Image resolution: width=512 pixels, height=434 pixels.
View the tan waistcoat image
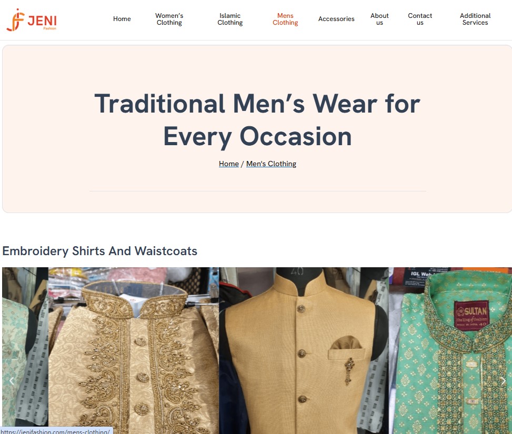pos(304,350)
